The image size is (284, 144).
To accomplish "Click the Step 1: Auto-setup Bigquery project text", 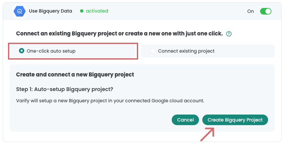I will point(65,89).
